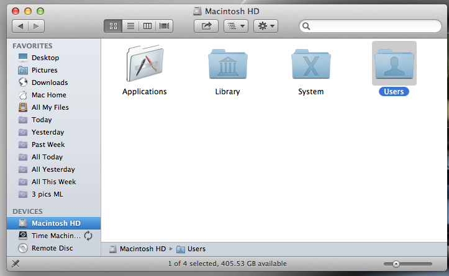This screenshot has height=276, width=449.
Task: Switch to list view
Action: coord(130,26)
